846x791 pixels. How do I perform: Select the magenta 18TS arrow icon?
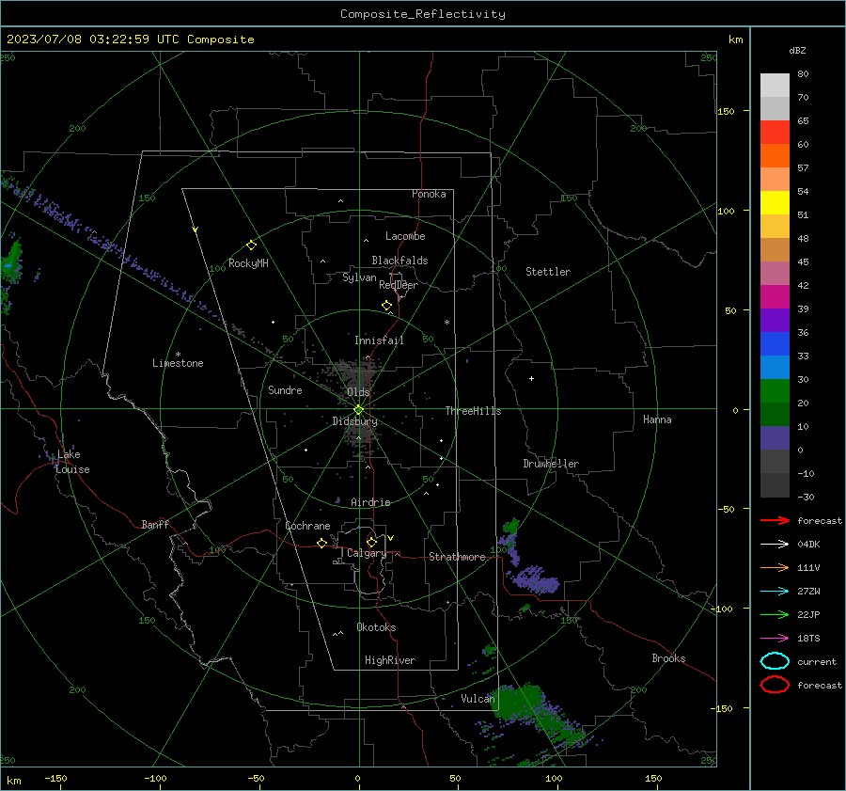pos(775,639)
